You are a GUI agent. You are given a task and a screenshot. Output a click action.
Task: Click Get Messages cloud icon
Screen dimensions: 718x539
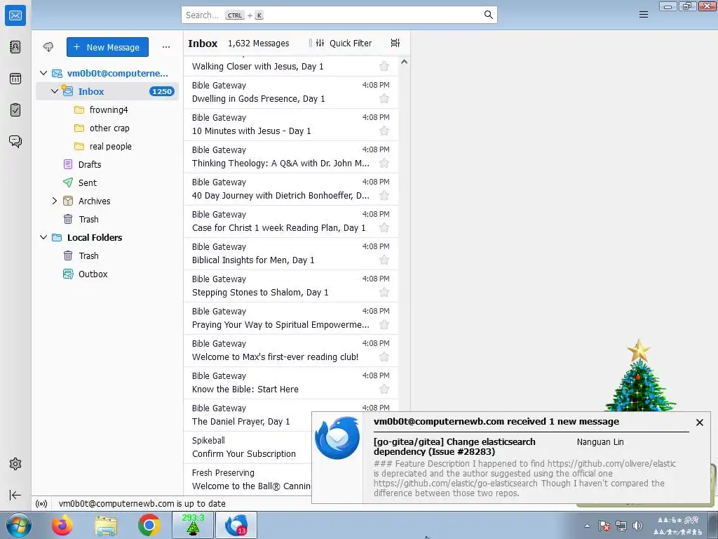48,47
